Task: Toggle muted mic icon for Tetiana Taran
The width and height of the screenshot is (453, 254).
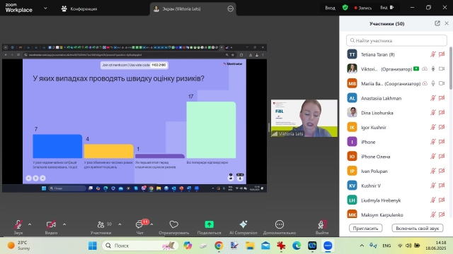Action: (432, 54)
